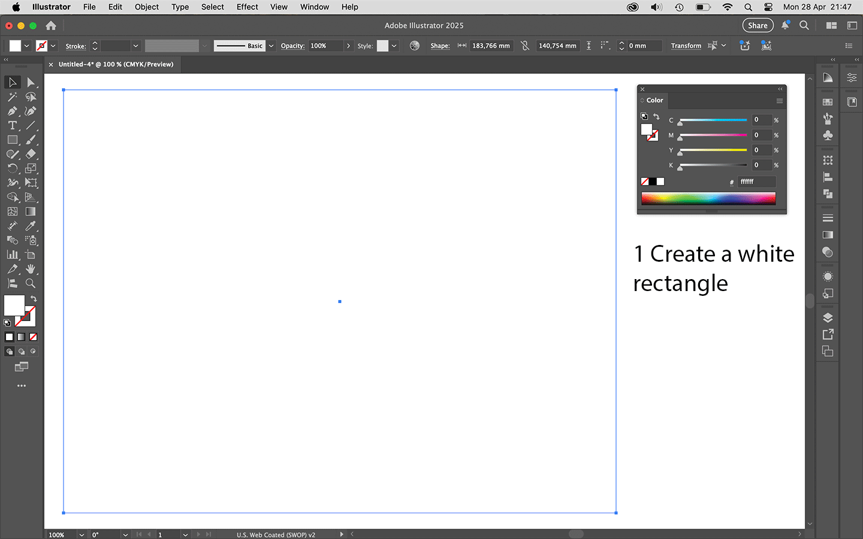This screenshot has height=539, width=863.
Task: Open the Swatches panel icon
Action: pos(828,102)
